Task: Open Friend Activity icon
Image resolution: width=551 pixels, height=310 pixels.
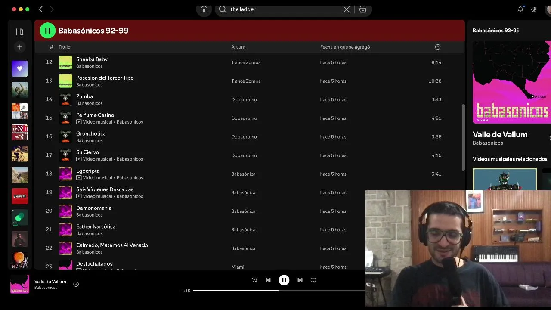Action: pos(534,9)
